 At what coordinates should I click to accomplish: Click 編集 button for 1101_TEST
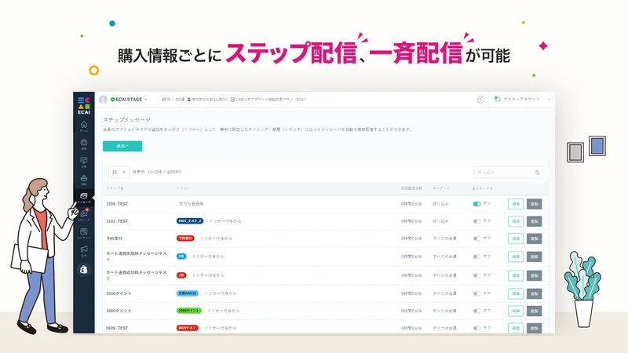[x=516, y=221]
